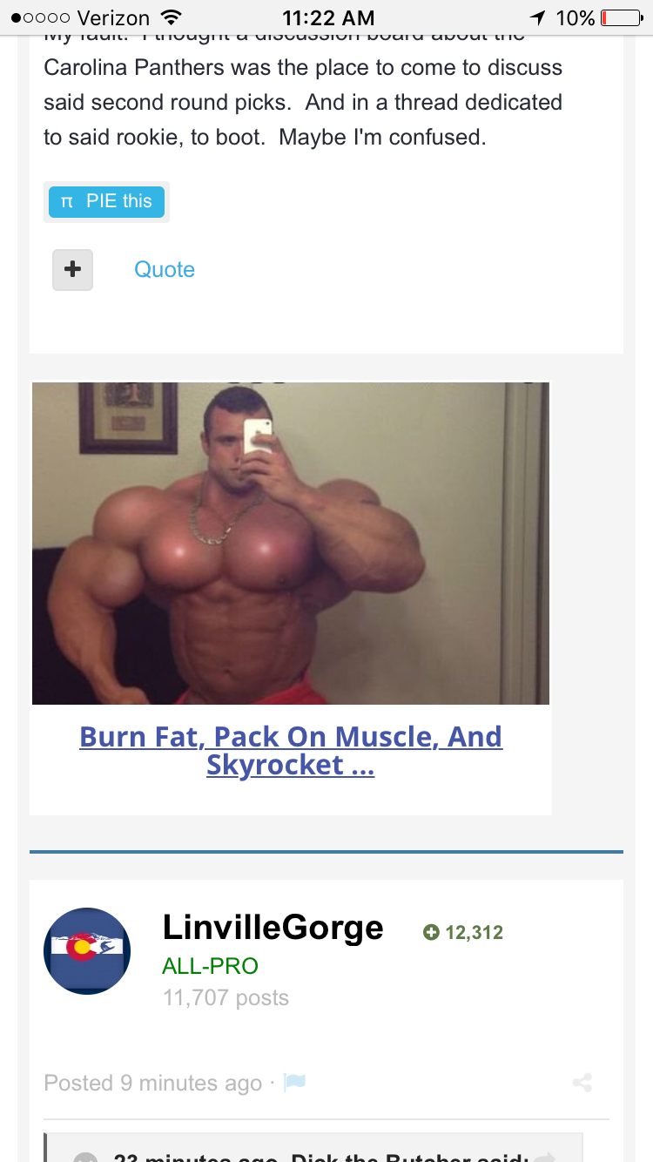Image resolution: width=653 pixels, height=1162 pixels.
Task: Open the Burn Fat, Pack On Muscle ad link
Action: [291, 751]
